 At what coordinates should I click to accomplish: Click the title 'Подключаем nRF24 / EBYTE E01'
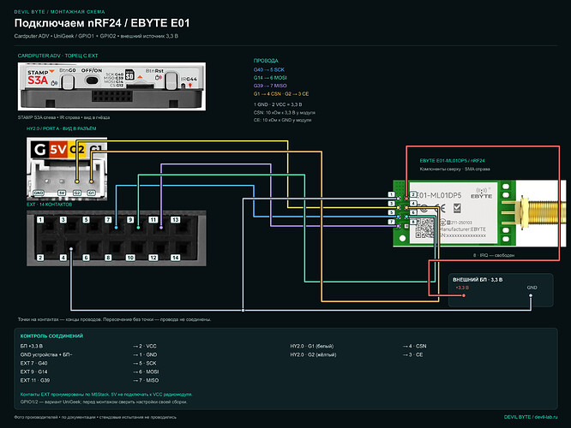[x=102, y=23]
